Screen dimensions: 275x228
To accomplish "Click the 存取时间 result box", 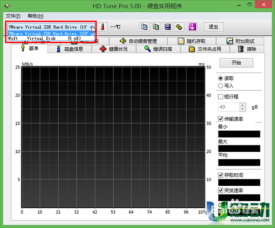I will [239, 183].
